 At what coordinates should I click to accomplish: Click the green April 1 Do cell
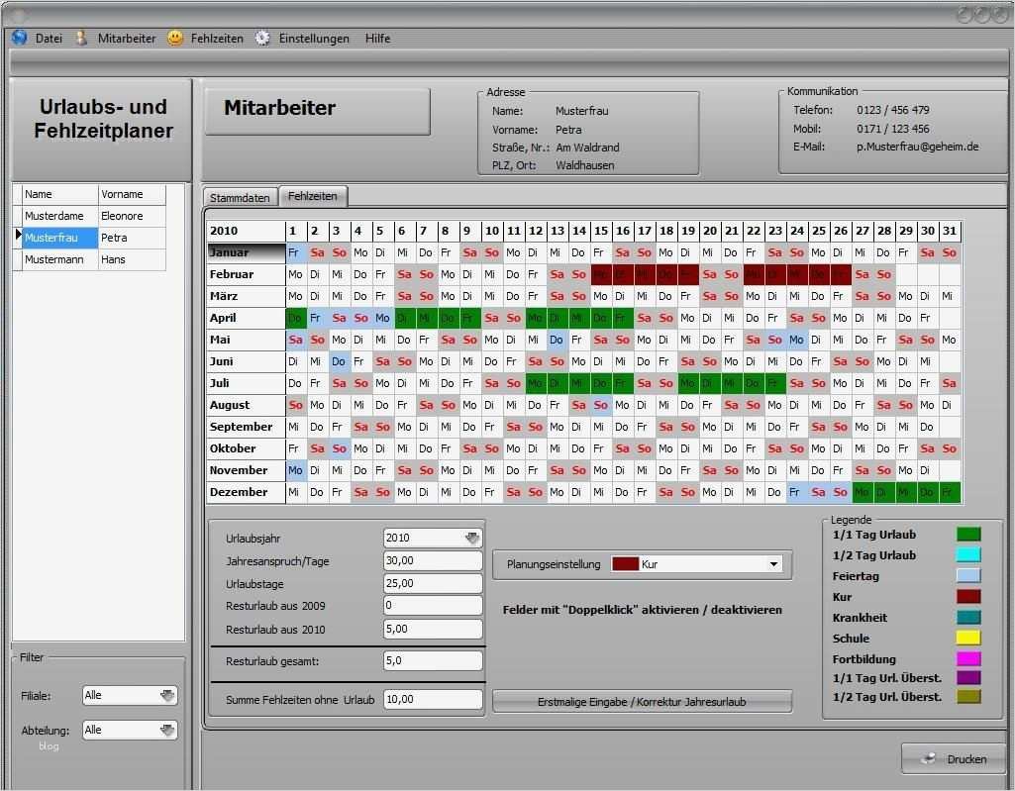(295, 318)
